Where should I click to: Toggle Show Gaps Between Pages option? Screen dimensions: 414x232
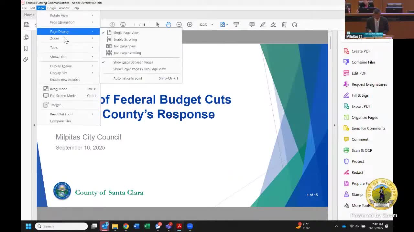(133, 62)
